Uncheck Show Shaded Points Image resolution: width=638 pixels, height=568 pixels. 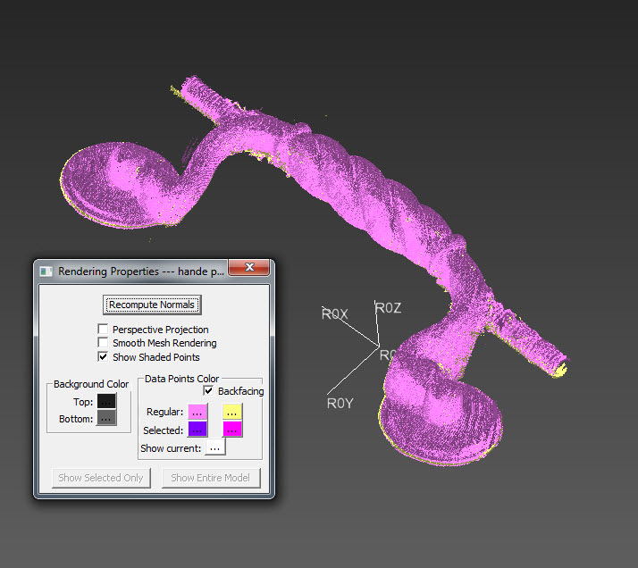click(103, 357)
